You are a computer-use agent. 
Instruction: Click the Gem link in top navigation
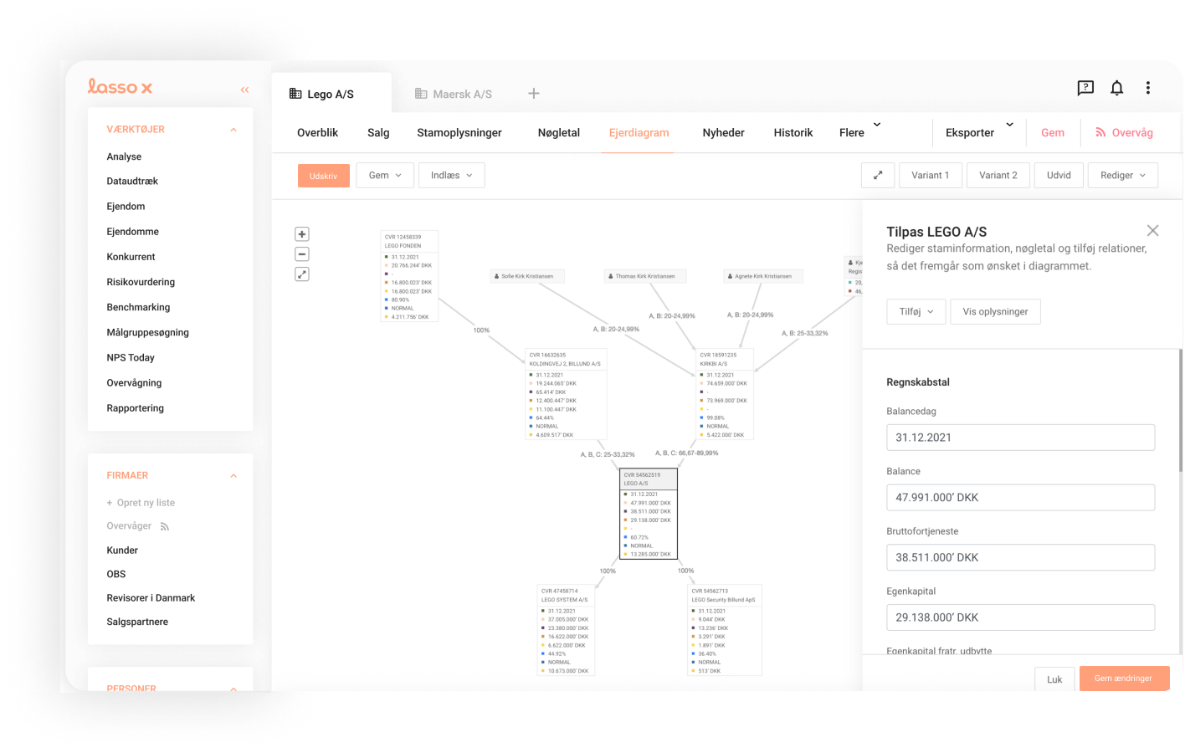(1053, 132)
